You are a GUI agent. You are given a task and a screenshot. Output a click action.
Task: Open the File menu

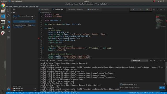click(7, 7)
